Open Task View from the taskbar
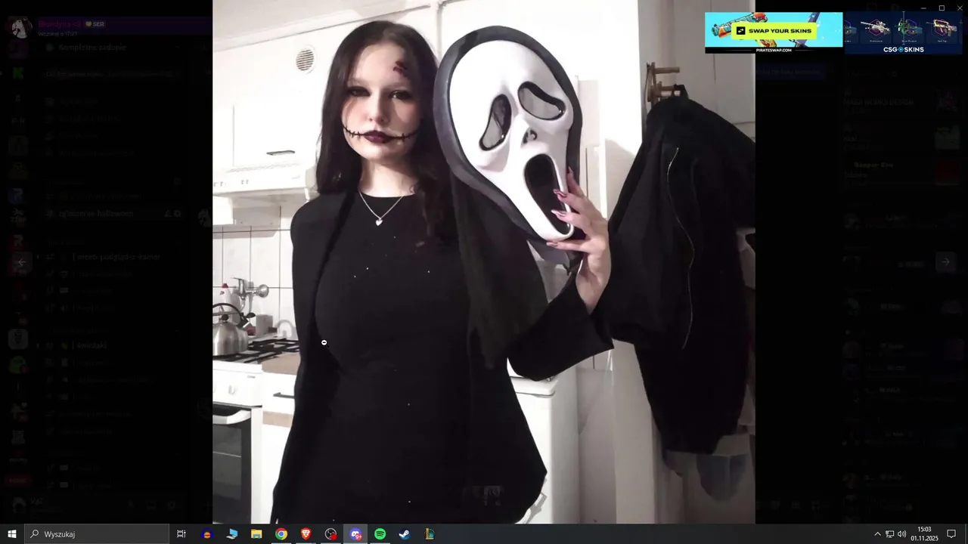The height and width of the screenshot is (544, 968). point(181,533)
